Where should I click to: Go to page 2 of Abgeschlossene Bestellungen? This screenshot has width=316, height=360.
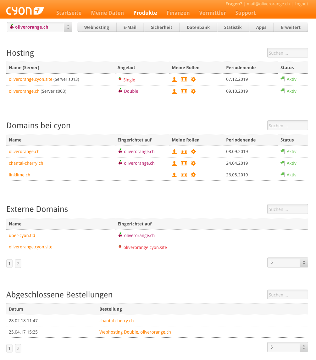(18, 348)
